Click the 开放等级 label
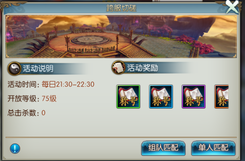 pyautogui.click(x=23, y=98)
